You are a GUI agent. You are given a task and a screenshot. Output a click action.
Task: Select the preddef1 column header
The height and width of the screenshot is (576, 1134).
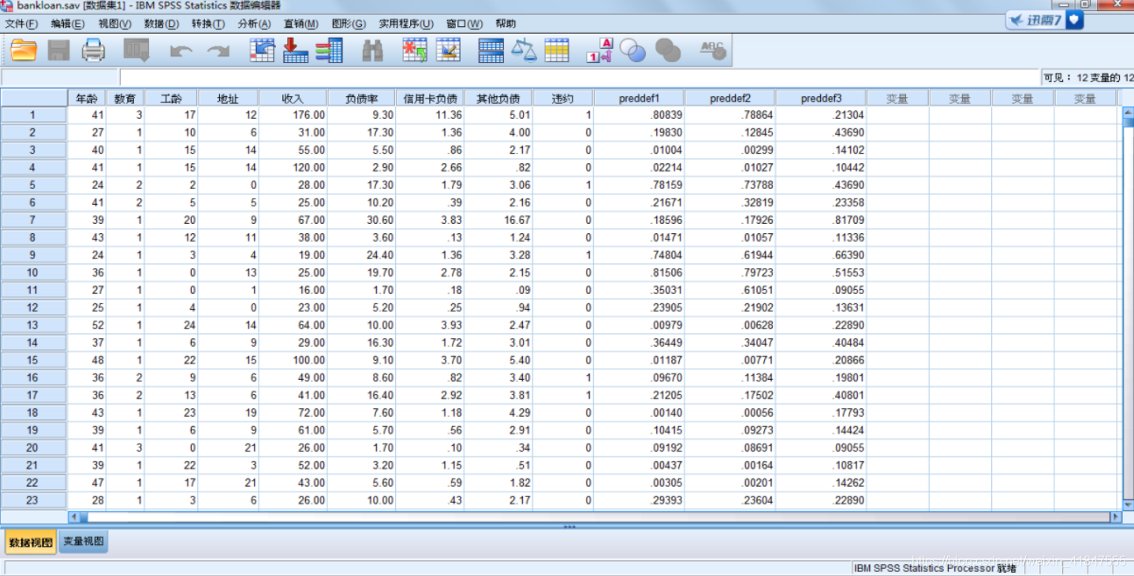639,98
